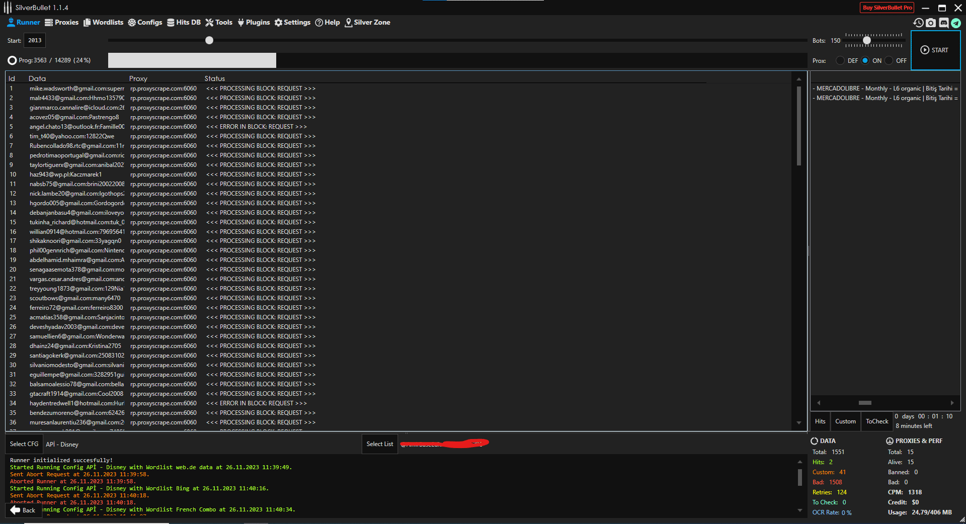Image resolution: width=966 pixels, height=524 pixels.
Task: Open the Telegram icon
Action: click(x=956, y=23)
